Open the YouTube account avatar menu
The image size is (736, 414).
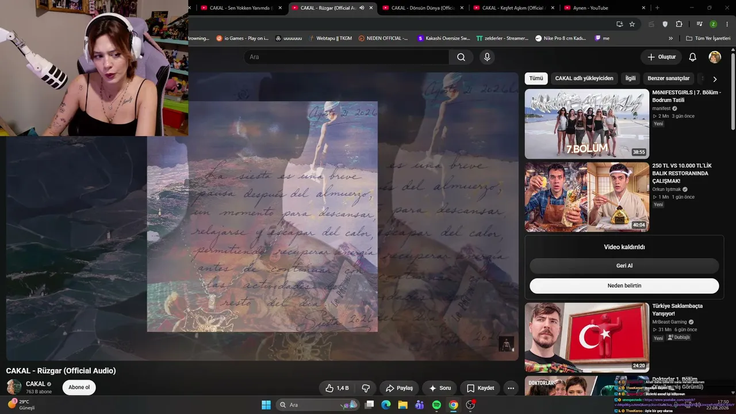715,57
